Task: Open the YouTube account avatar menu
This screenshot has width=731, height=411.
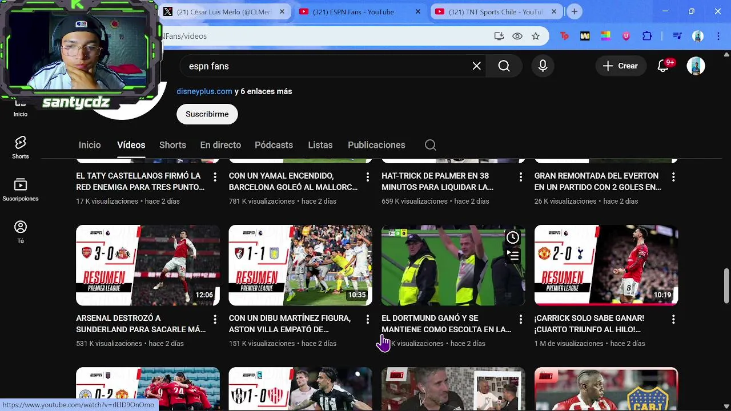Action: tap(696, 66)
